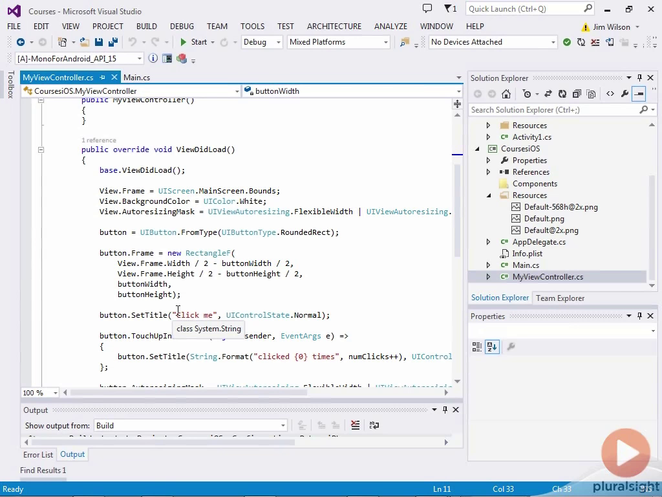Click the Start debugging button

point(195,42)
